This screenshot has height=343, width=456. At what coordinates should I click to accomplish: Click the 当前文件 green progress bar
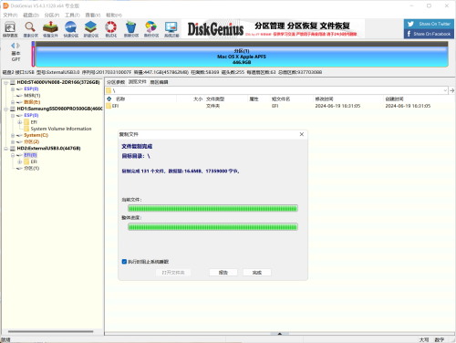point(212,208)
